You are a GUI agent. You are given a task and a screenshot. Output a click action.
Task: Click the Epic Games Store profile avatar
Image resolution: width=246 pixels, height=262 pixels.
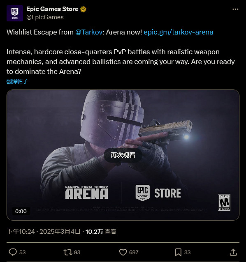15,13
